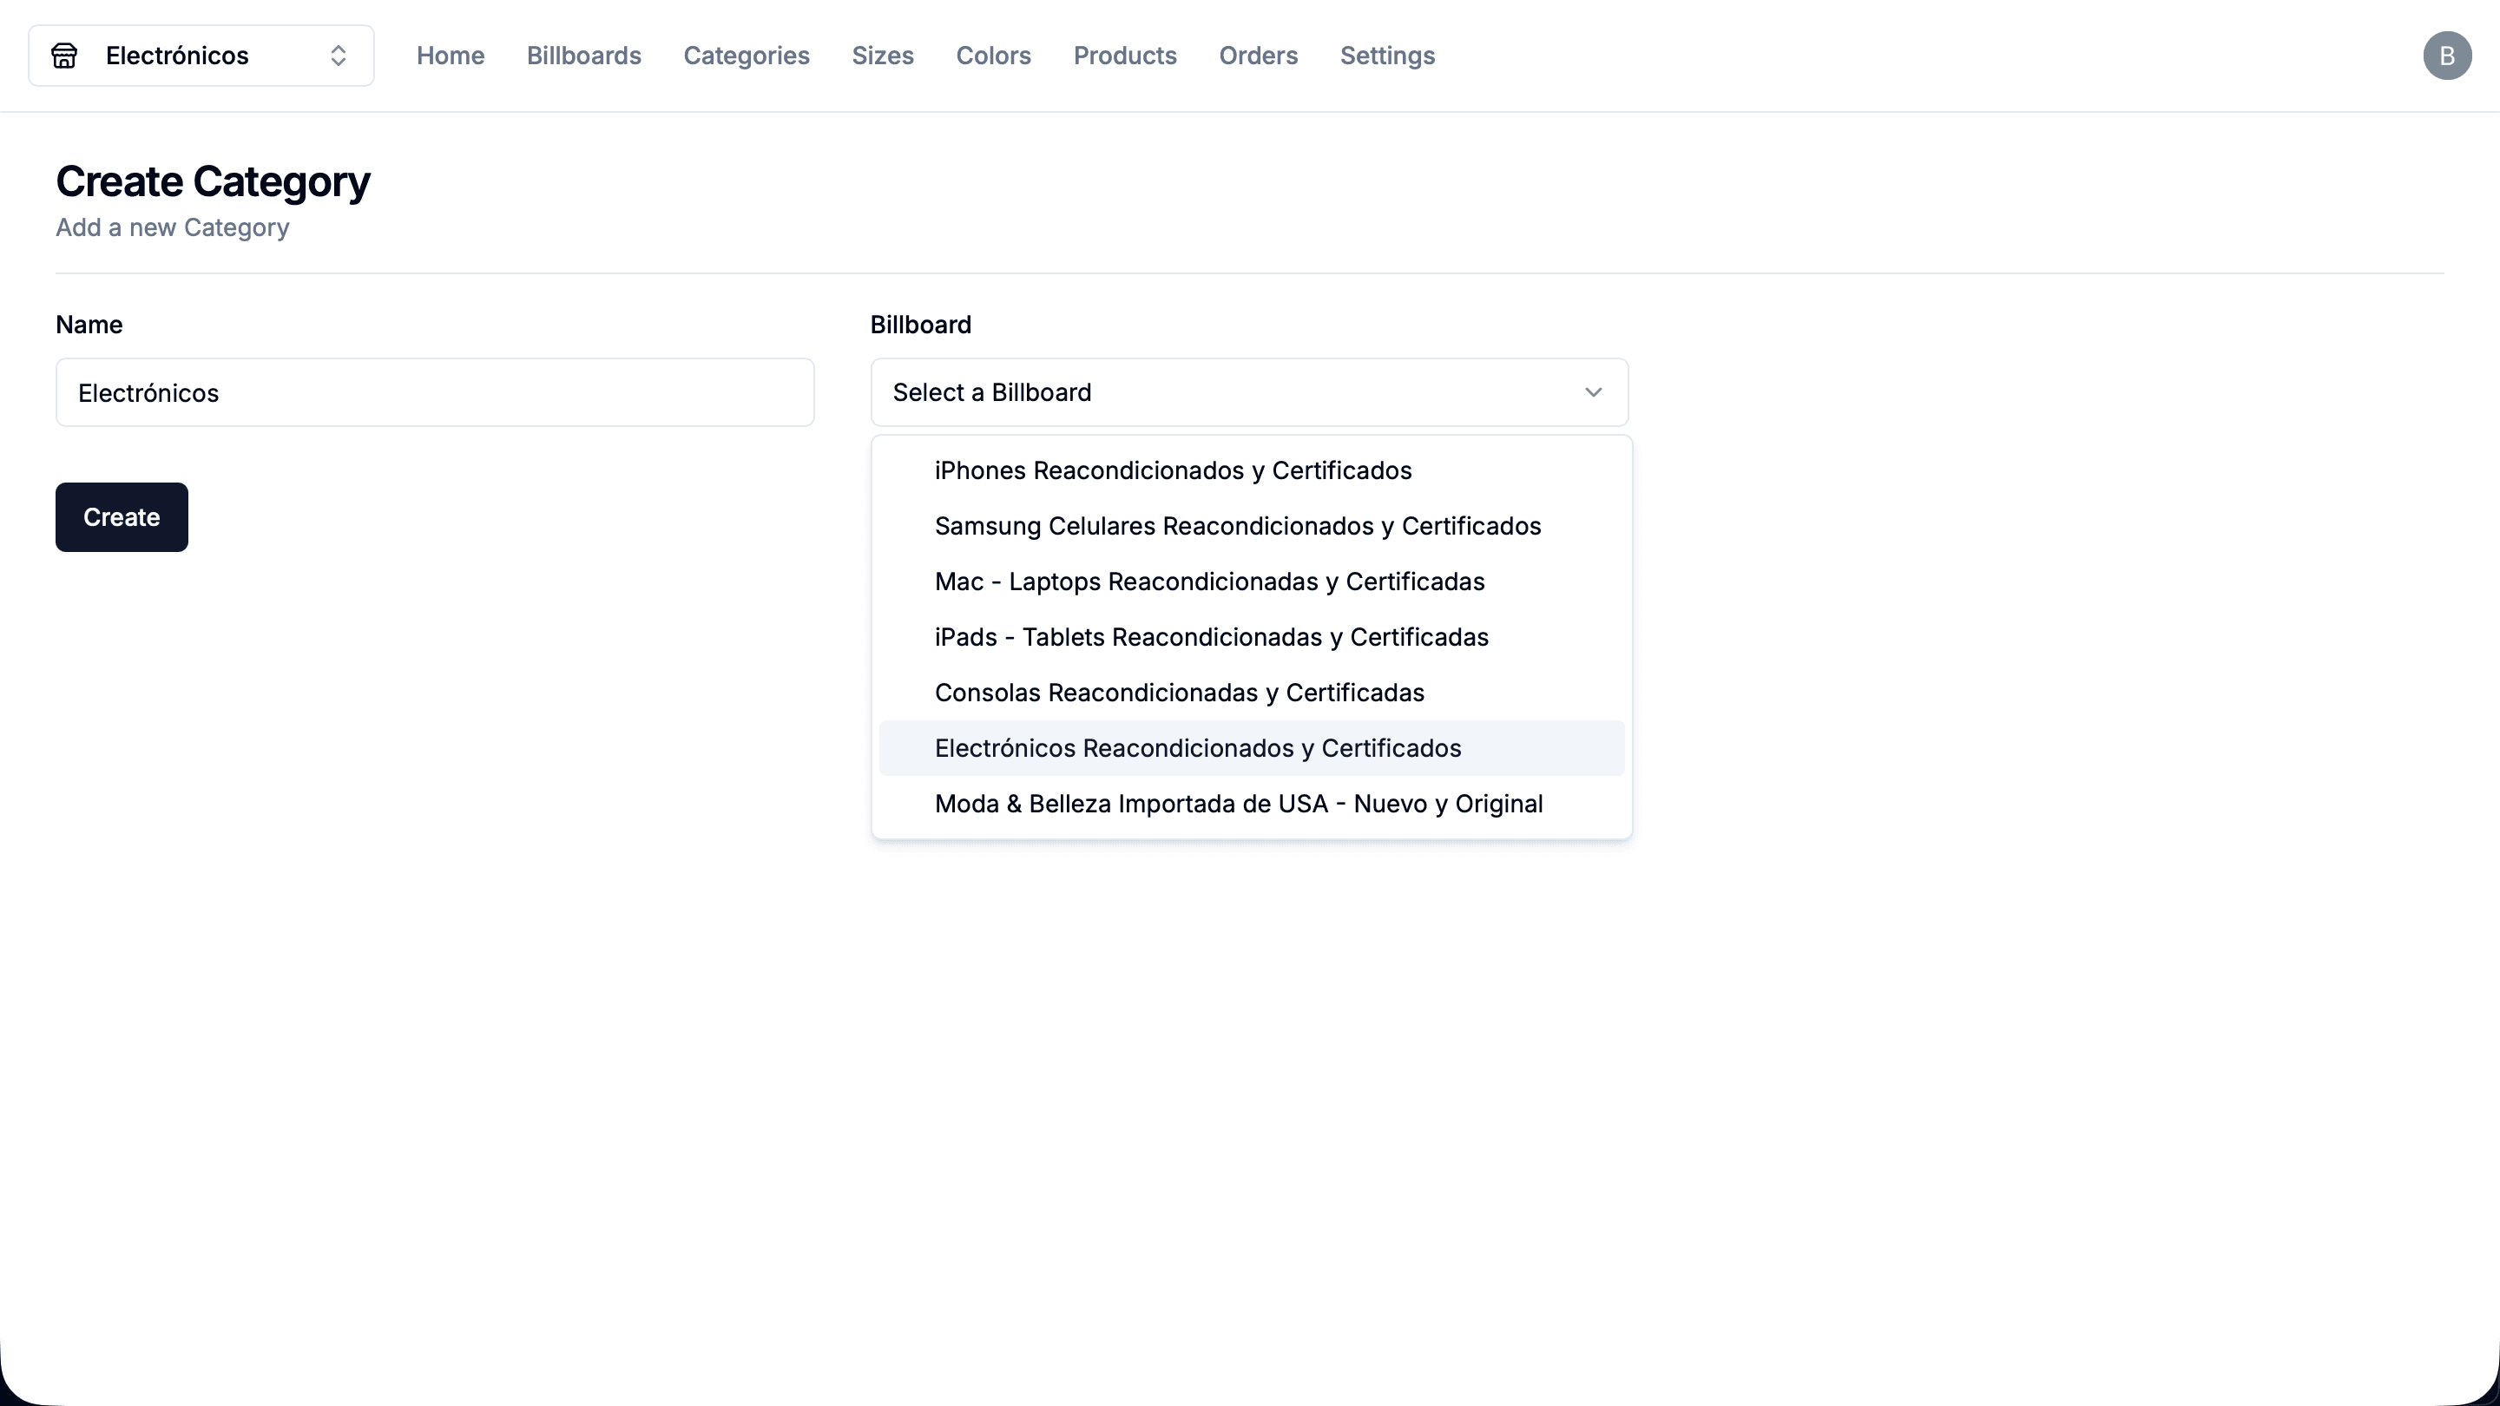
Task: Choose Consolas Reacondicionadas y Certificadas
Action: pyautogui.click(x=1179, y=693)
